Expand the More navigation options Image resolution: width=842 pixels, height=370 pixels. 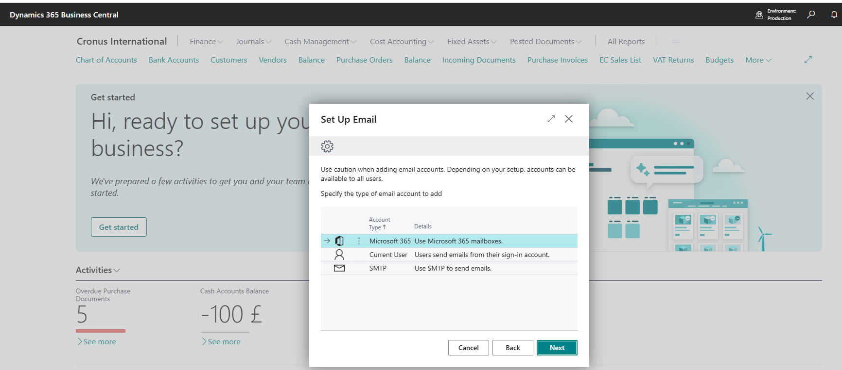point(758,60)
